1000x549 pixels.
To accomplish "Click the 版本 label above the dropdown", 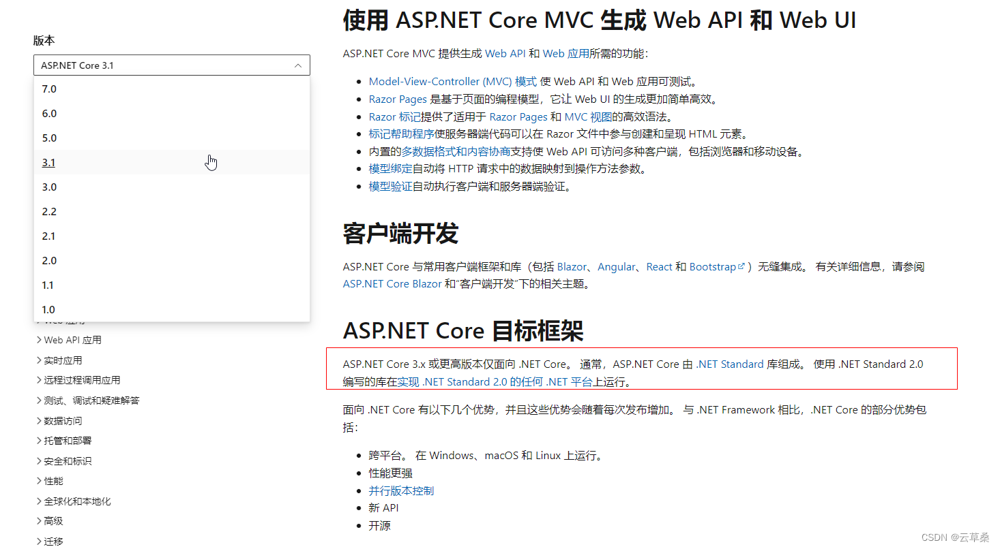I will (44, 40).
